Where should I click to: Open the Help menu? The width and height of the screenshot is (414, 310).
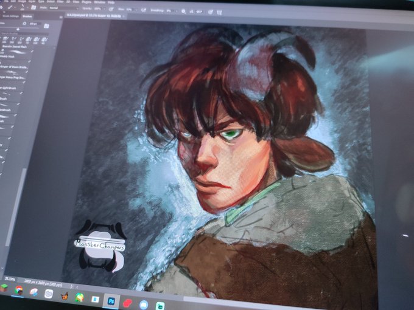coord(111,2)
